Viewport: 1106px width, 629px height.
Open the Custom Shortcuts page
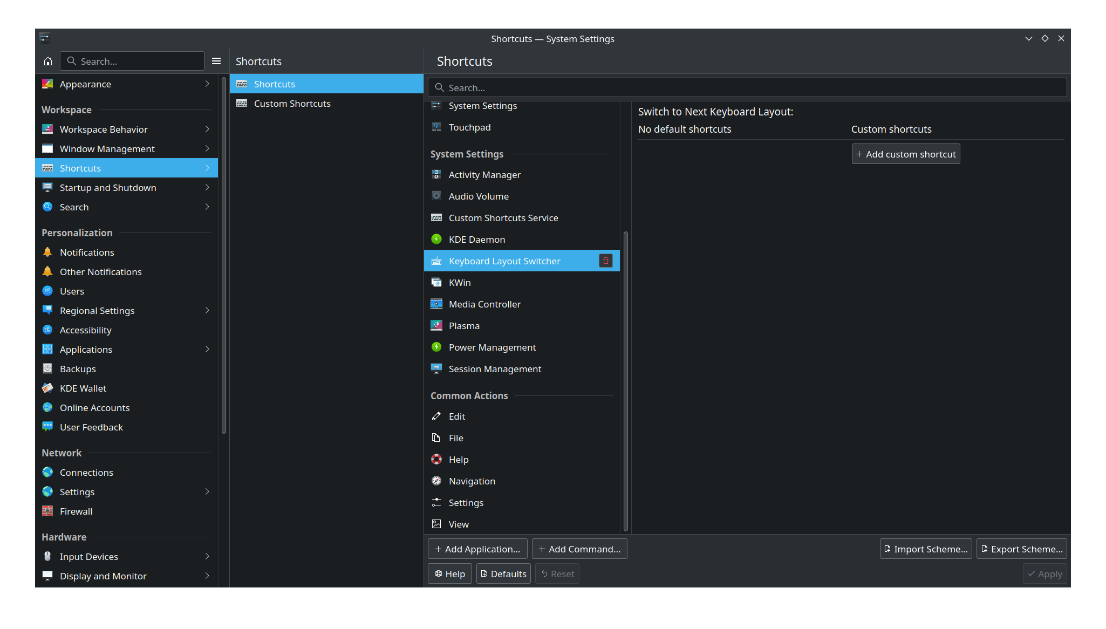(326, 104)
